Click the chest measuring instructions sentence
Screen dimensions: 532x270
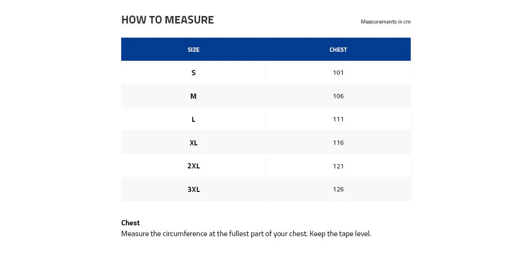(x=246, y=234)
